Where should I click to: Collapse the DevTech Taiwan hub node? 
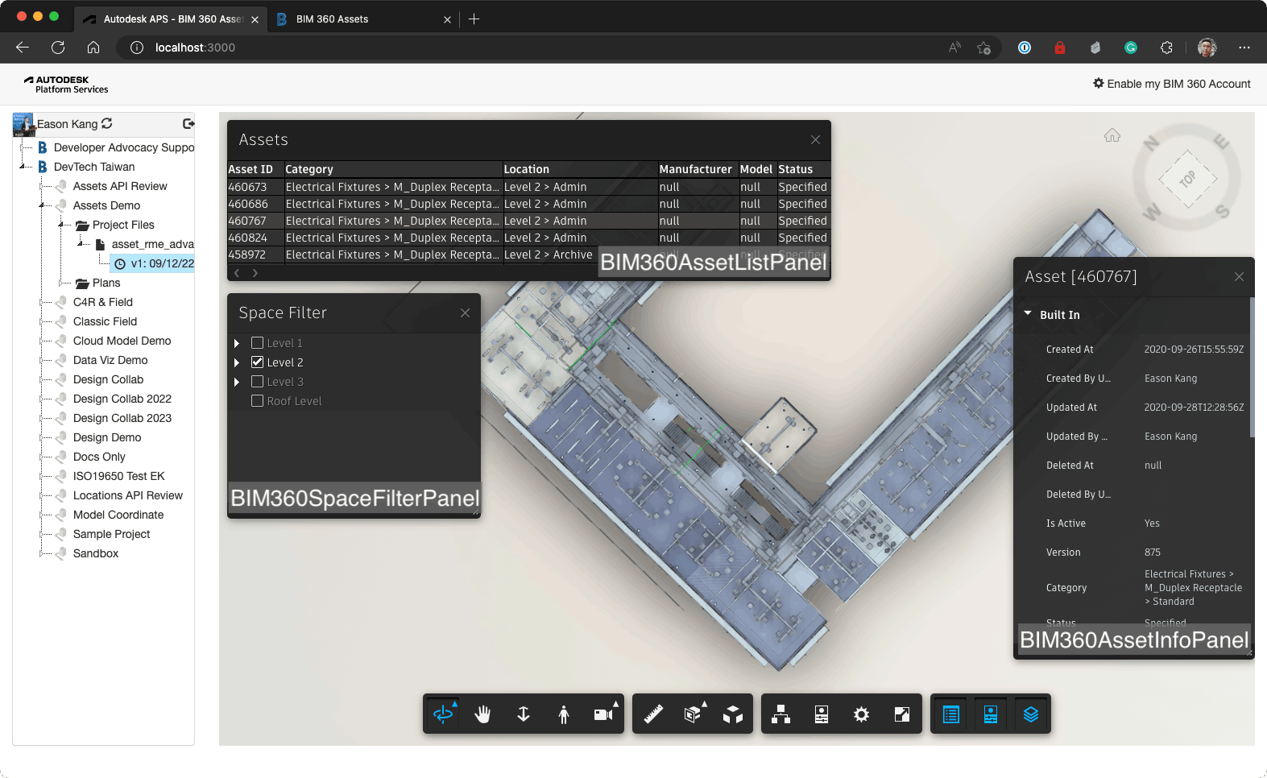(23, 167)
